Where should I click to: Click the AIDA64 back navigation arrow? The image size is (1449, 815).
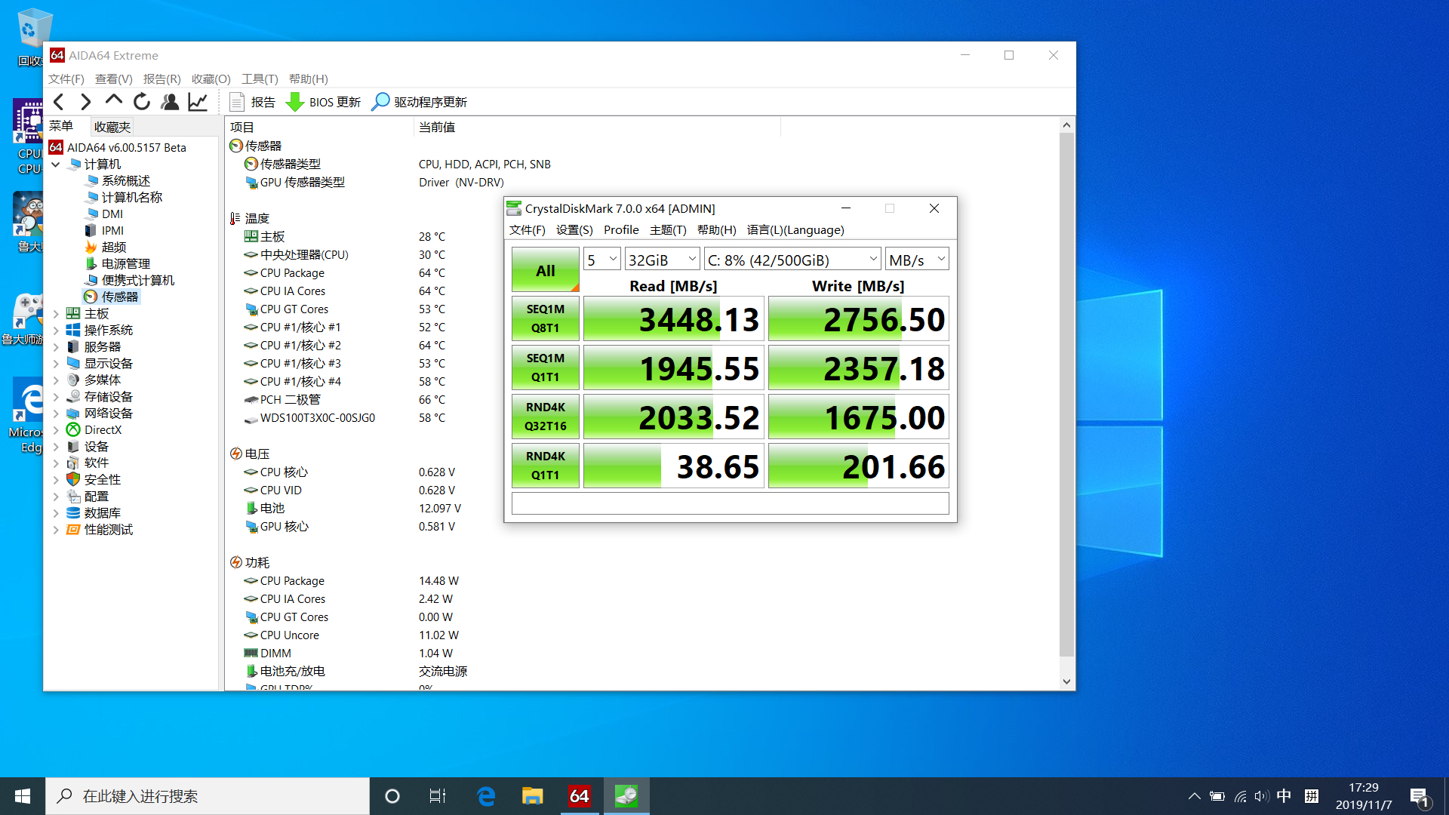(x=60, y=102)
